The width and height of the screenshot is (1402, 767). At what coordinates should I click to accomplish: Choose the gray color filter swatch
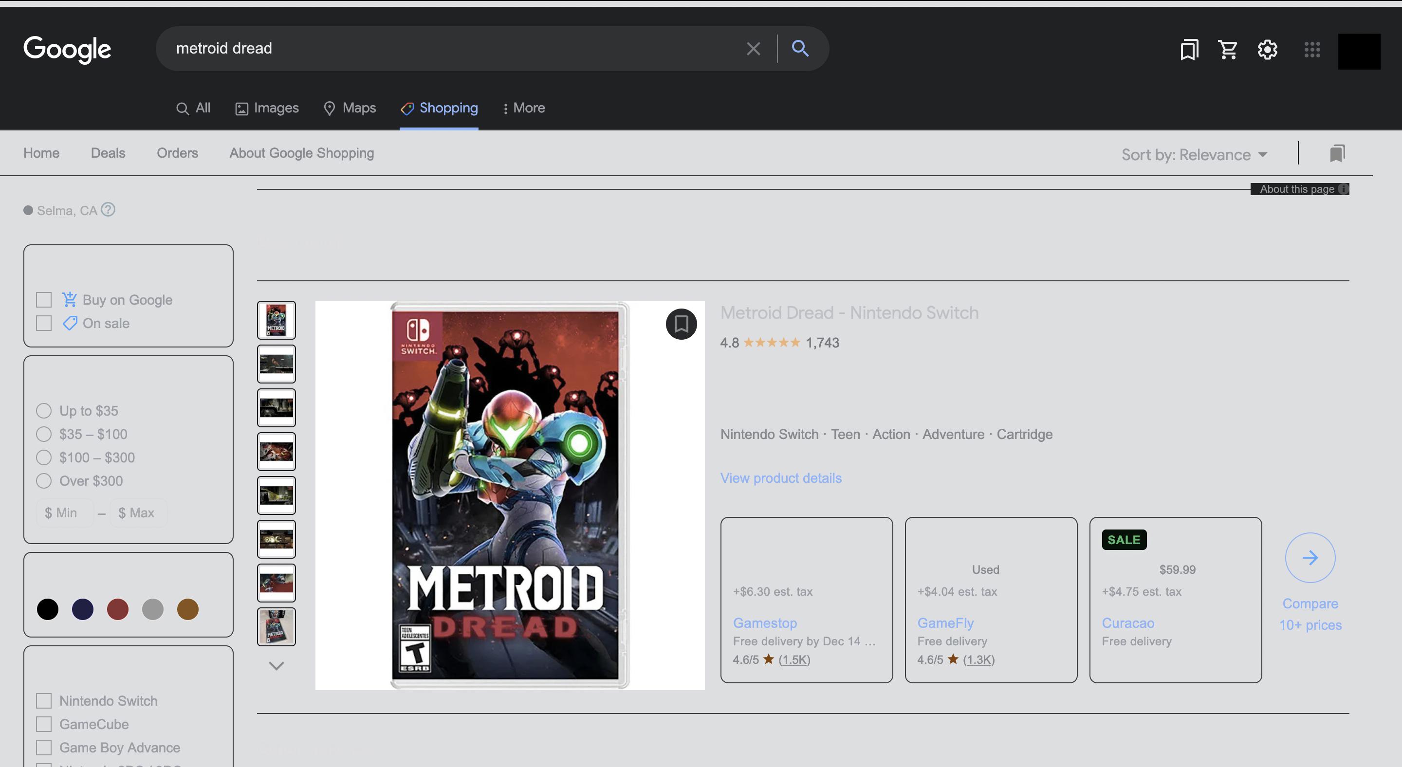pyautogui.click(x=153, y=609)
